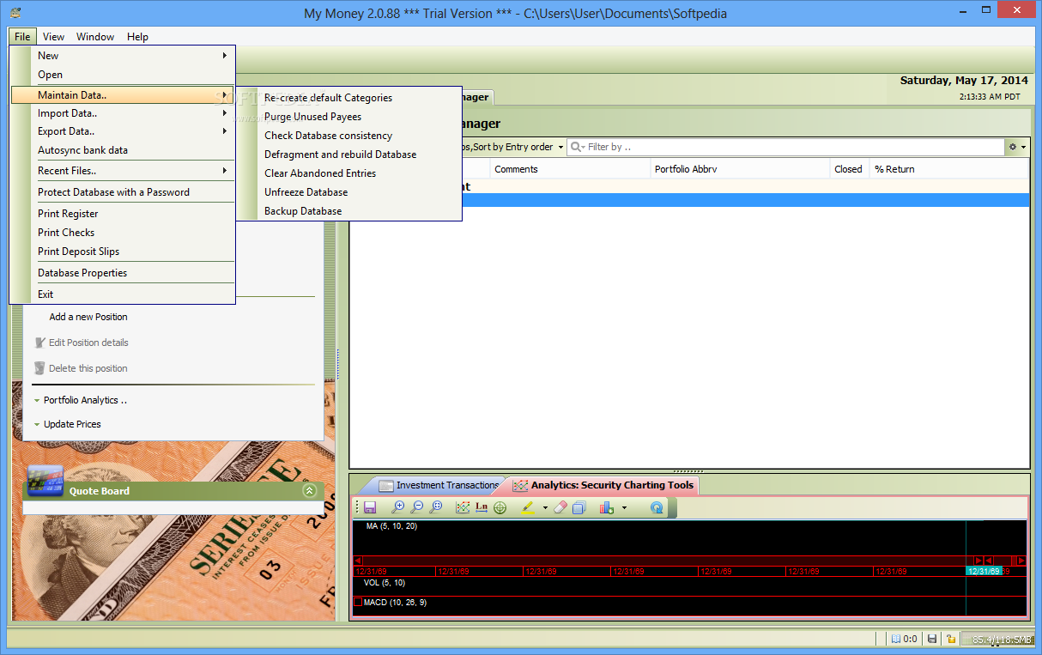Open Export Data submenu
This screenshot has height=655, width=1042.
pos(123,131)
